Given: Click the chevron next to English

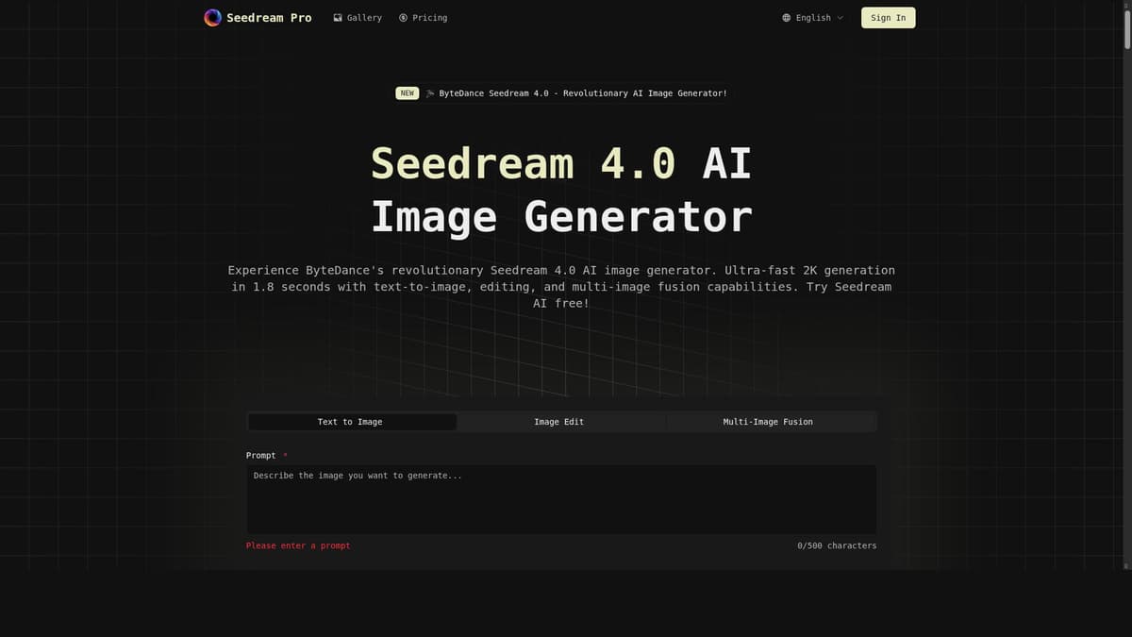Looking at the screenshot, I should (840, 18).
